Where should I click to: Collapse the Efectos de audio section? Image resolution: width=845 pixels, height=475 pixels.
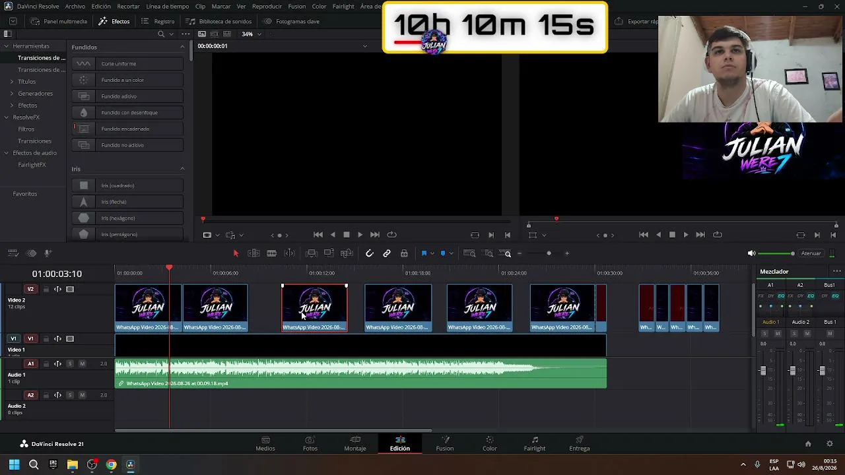point(6,153)
